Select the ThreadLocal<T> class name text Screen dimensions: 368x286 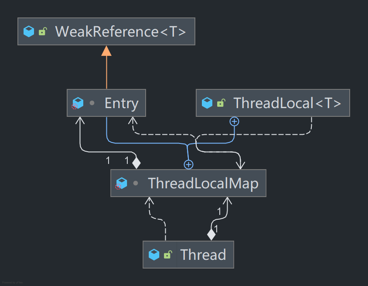tap(287, 103)
